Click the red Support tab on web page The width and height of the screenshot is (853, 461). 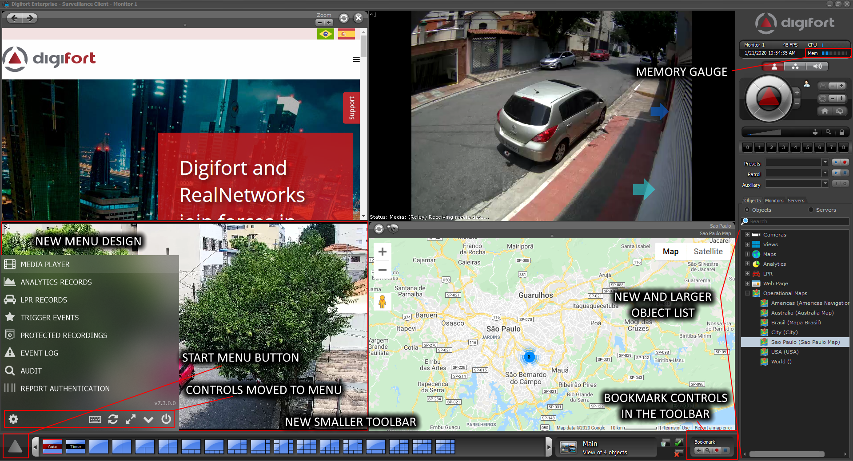point(351,108)
